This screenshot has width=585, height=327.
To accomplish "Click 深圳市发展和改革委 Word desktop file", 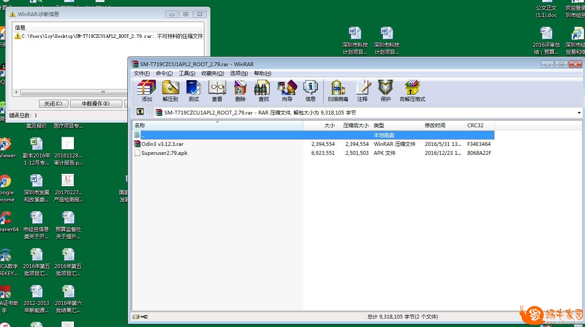I will click(37, 189).
